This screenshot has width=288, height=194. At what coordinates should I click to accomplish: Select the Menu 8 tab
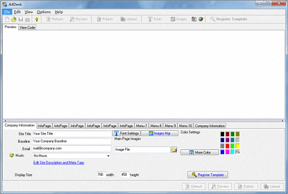156,126
